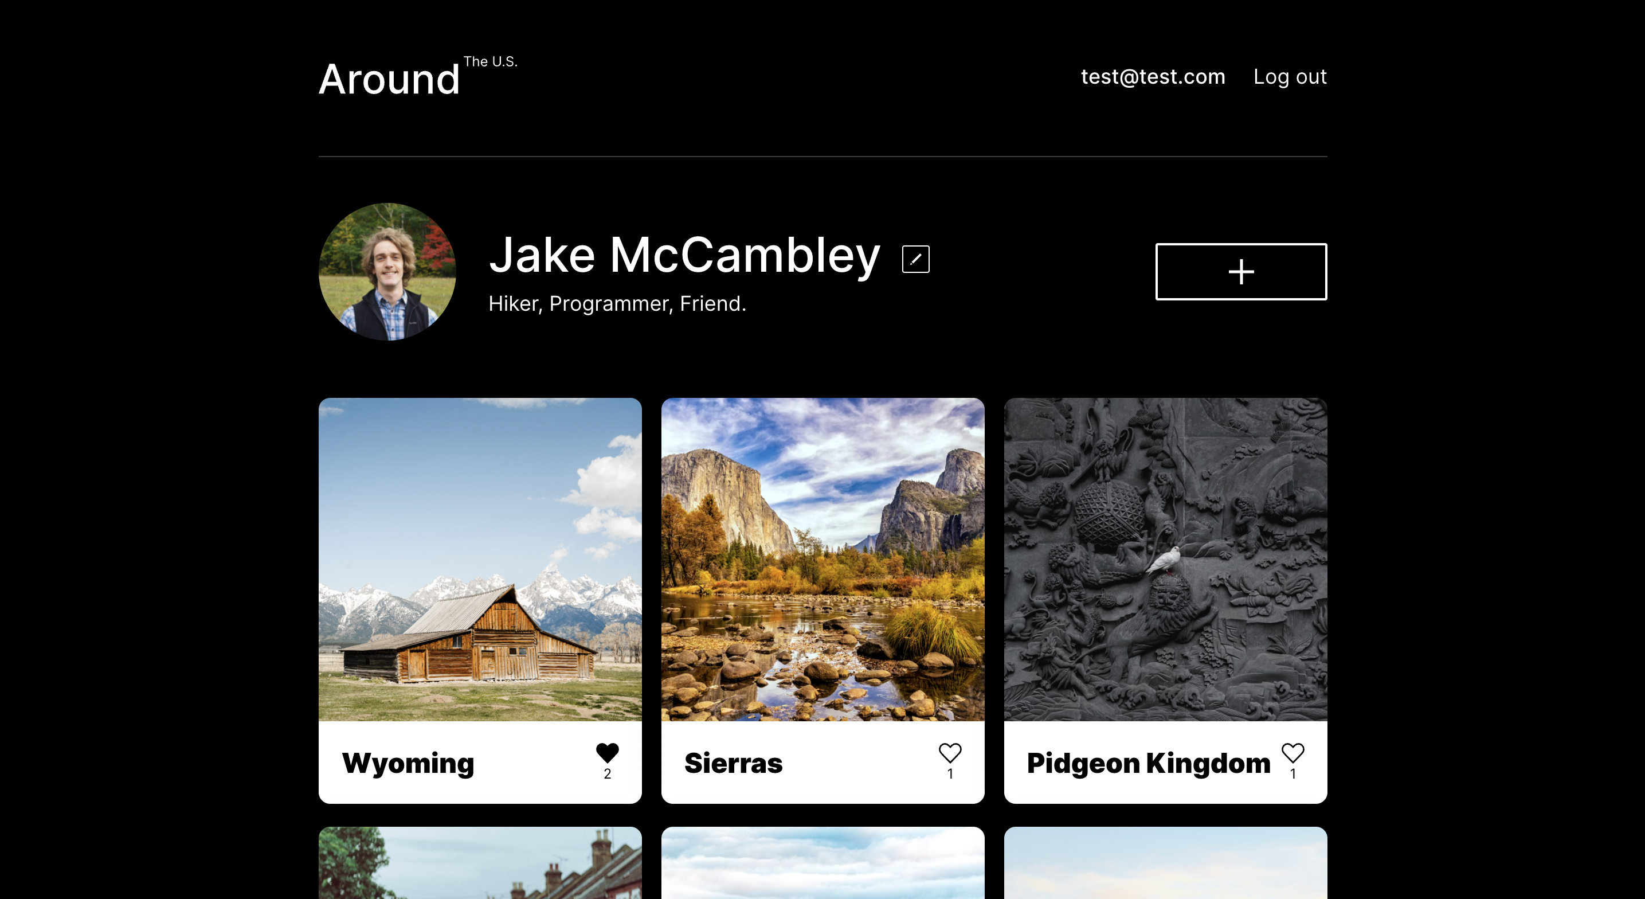The height and width of the screenshot is (899, 1645).
Task: Open the Pidgeon Kingdom stone carving photo
Action: [1165, 559]
